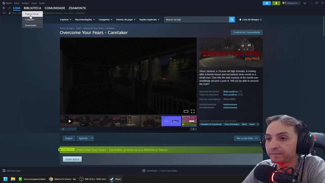Switch to Big Picture mode icon
This screenshot has height=183, width=325.
(x=305, y=3)
